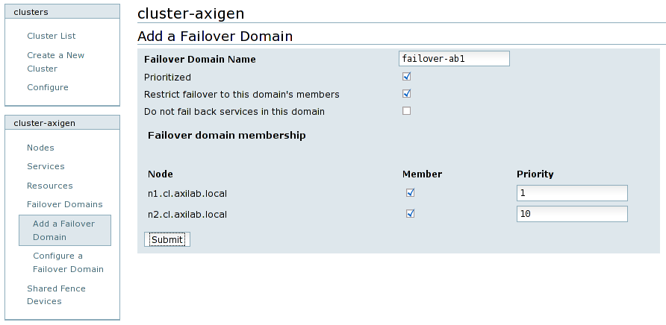Open the Failover Domains section
This screenshot has width=666, height=325.
(64, 204)
